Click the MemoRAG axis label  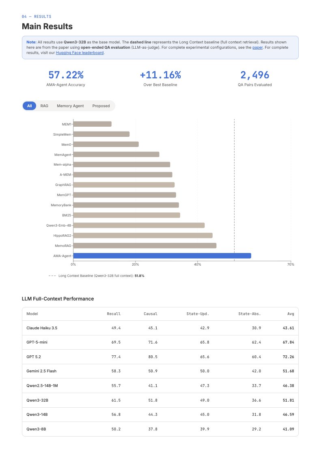click(63, 246)
